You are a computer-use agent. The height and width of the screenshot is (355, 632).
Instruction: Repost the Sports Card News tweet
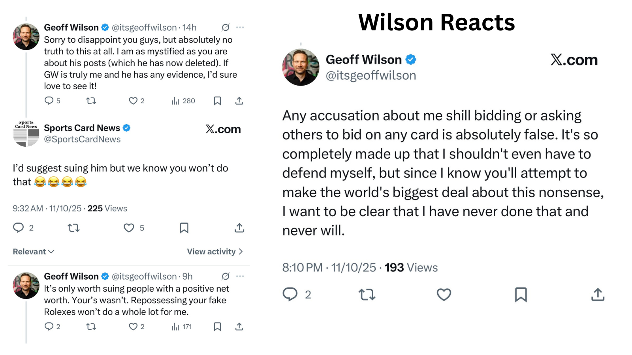click(73, 228)
